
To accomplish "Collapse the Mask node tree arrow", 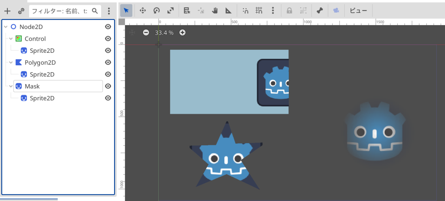I will [x=11, y=86].
